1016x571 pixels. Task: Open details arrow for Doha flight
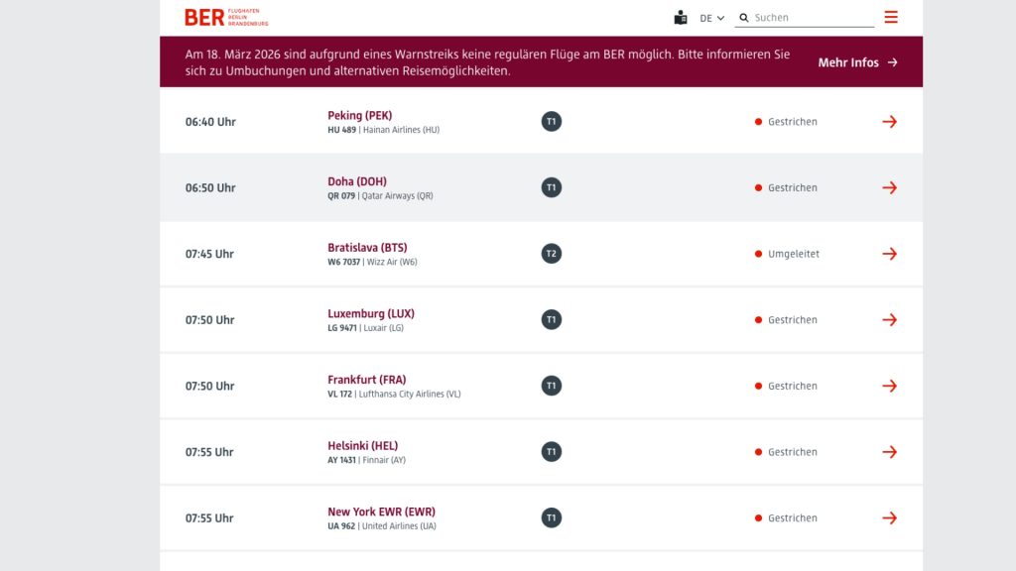[x=889, y=187]
